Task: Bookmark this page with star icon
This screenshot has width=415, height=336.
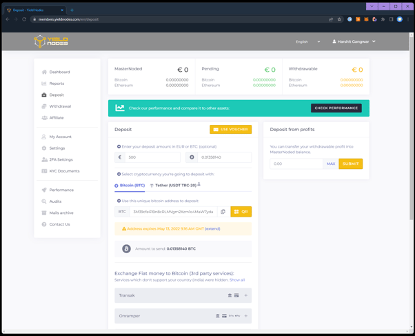Action: (339, 19)
